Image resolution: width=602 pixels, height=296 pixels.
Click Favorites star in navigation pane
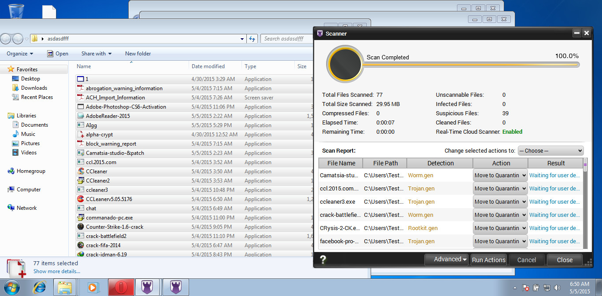(x=11, y=69)
